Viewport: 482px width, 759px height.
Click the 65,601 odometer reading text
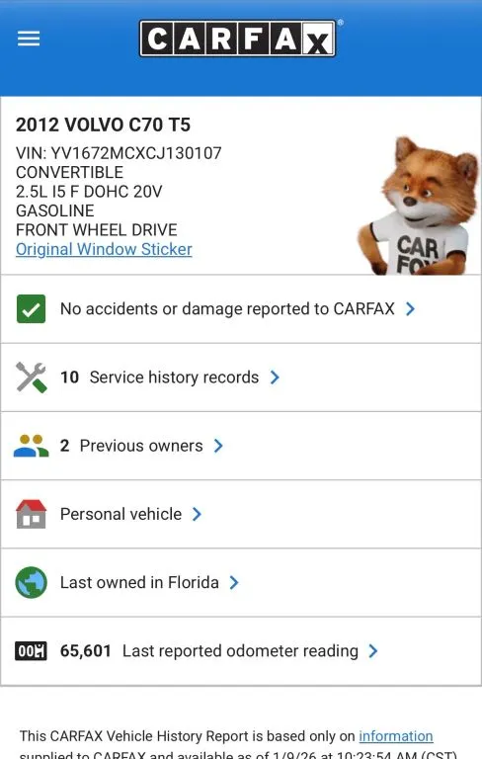(x=86, y=651)
